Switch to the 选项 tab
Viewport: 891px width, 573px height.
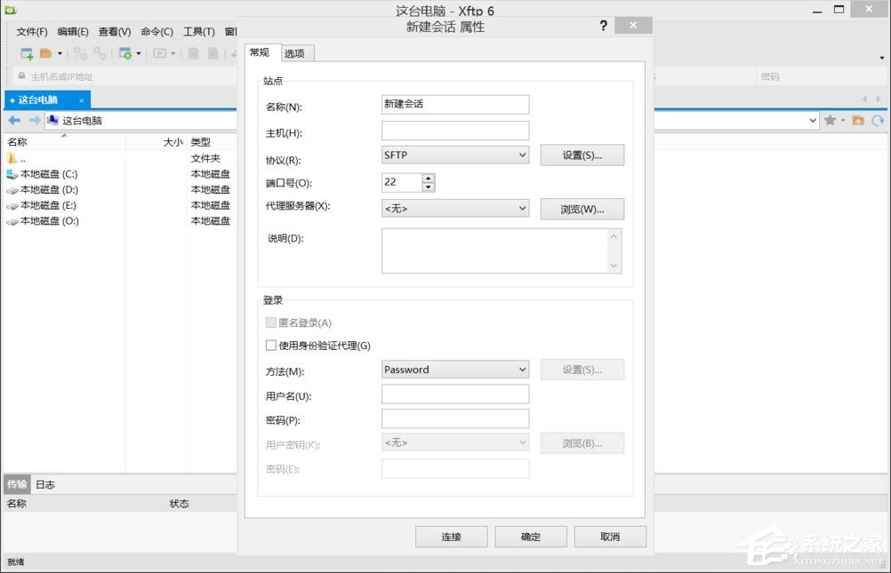[x=296, y=52]
